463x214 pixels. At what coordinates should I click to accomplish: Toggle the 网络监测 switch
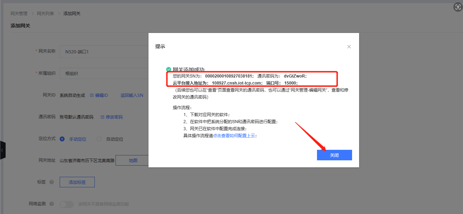pos(67,204)
